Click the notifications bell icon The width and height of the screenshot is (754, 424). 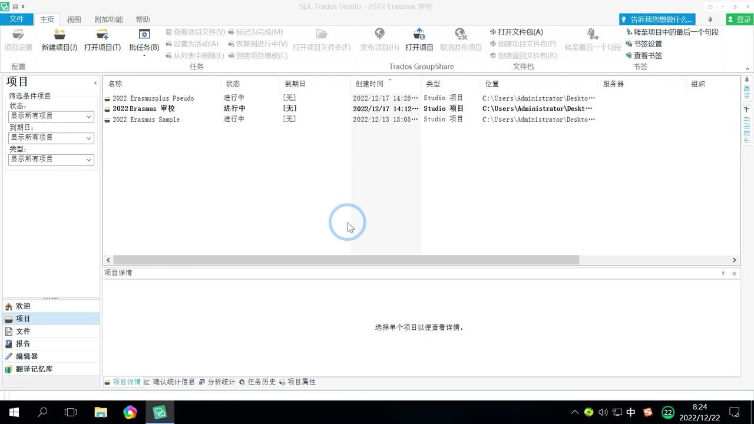tap(710, 19)
